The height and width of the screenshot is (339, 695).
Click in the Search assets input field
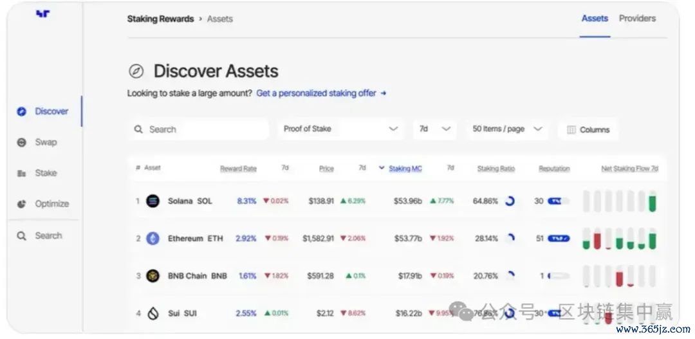click(199, 129)
